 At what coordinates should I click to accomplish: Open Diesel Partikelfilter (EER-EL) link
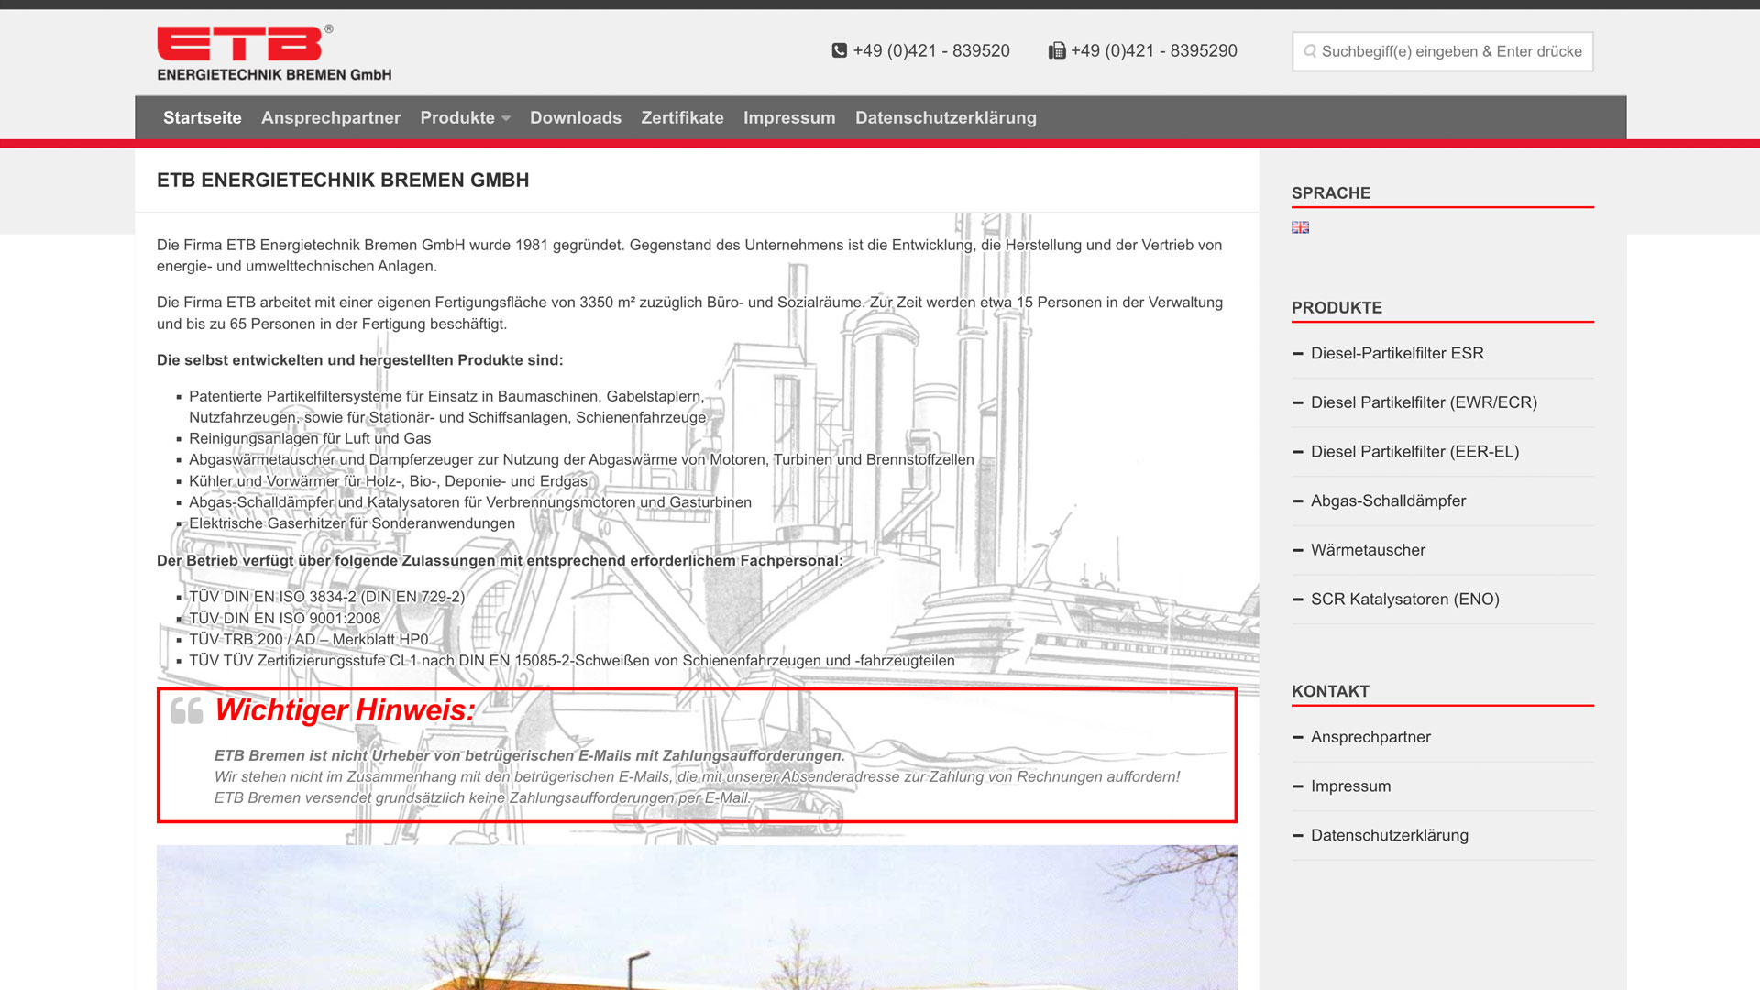(1414, 452)
